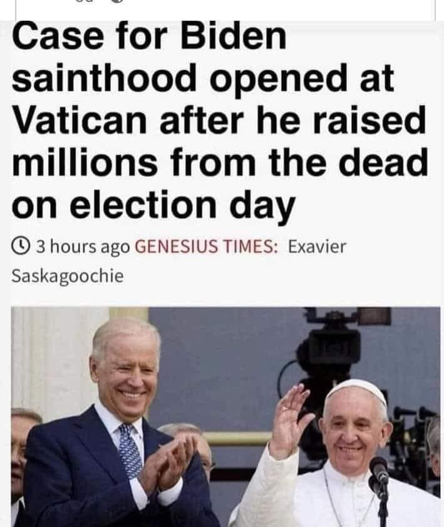The image size is (444, 527).
Task: Click the 'millions from the dead' headline line
Action: 220,162
